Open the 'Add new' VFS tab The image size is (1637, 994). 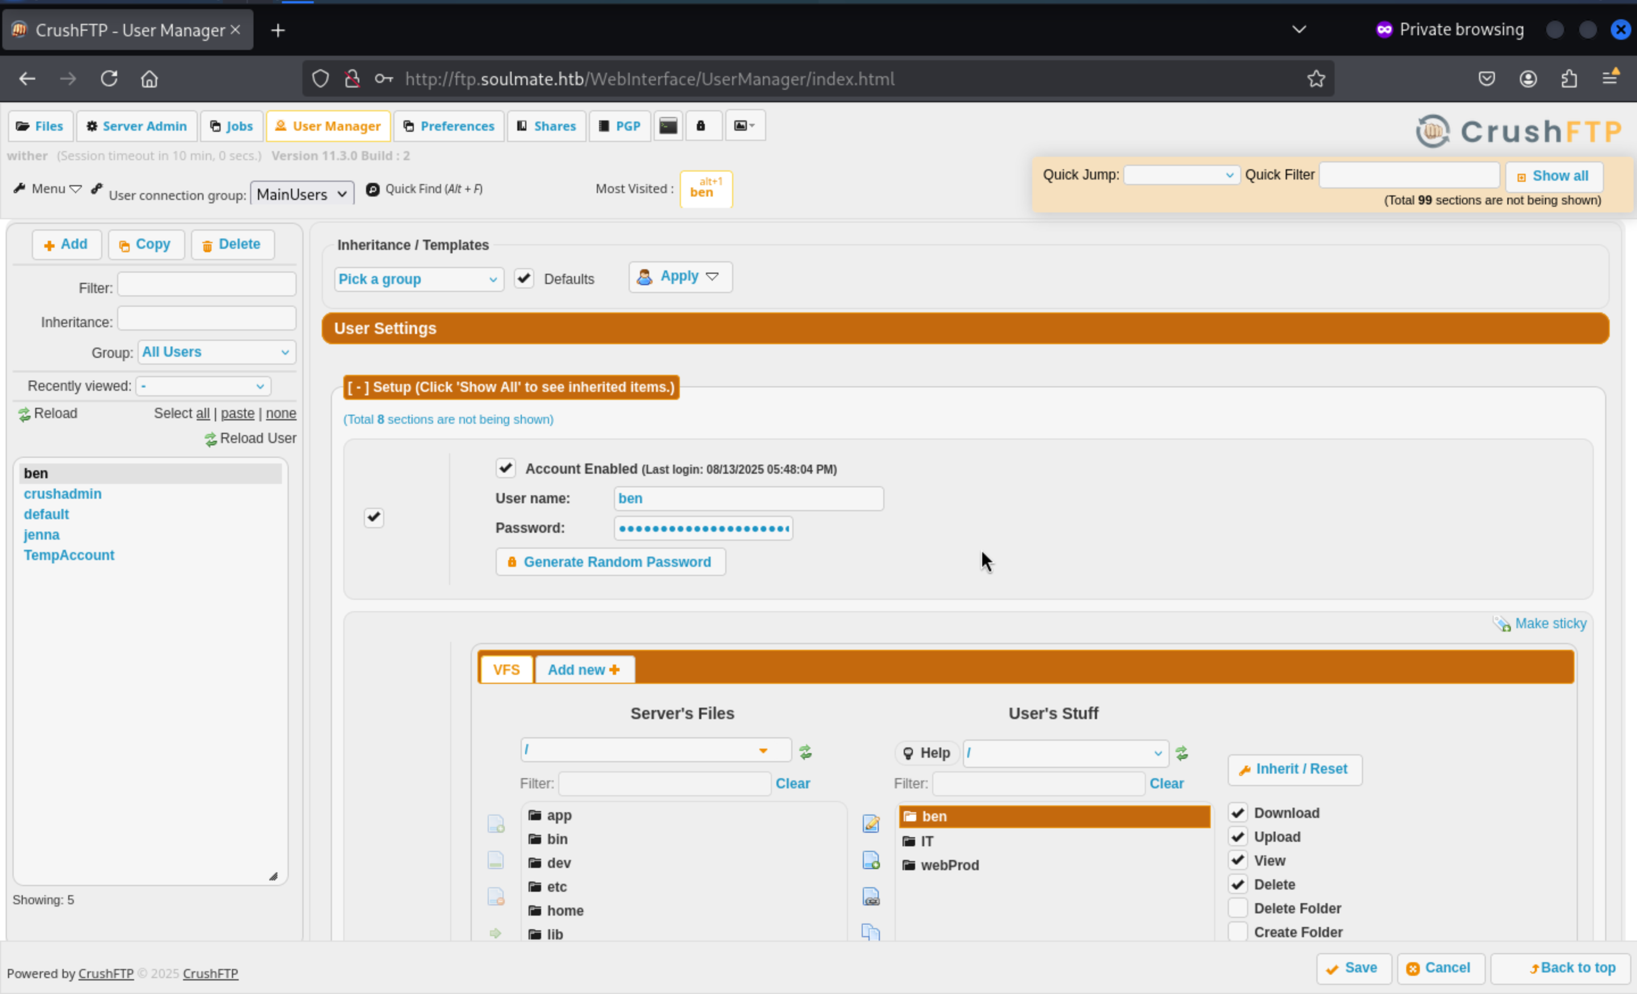click(583, 669)
